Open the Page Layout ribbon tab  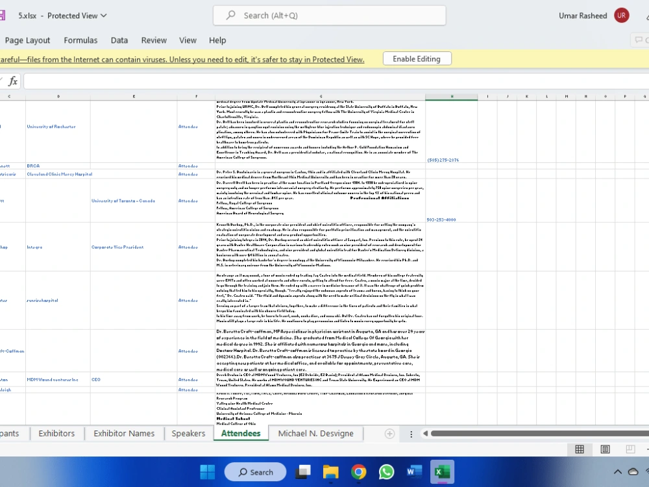point(27,40)
